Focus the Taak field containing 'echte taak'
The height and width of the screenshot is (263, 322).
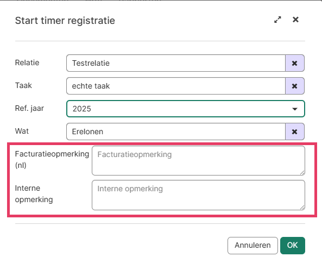(176, 86)
